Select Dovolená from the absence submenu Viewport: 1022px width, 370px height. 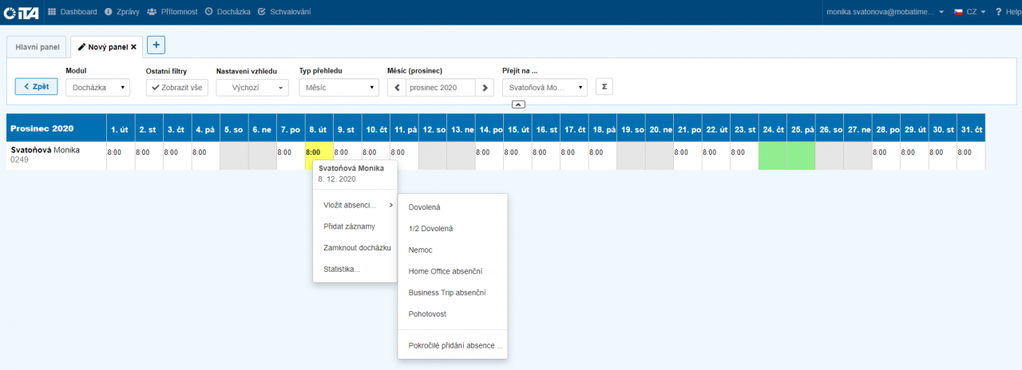(425, 207)
